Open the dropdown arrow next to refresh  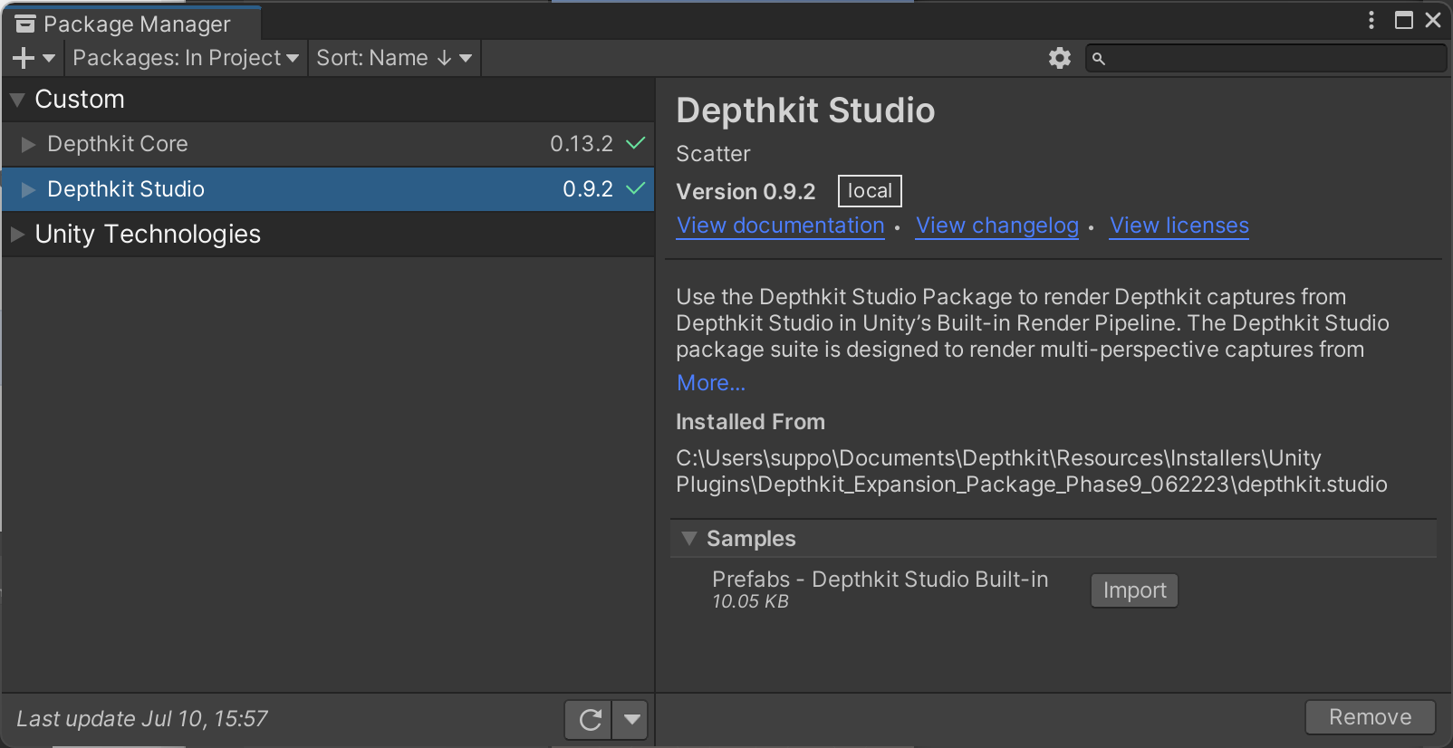(x=631, y=720)
